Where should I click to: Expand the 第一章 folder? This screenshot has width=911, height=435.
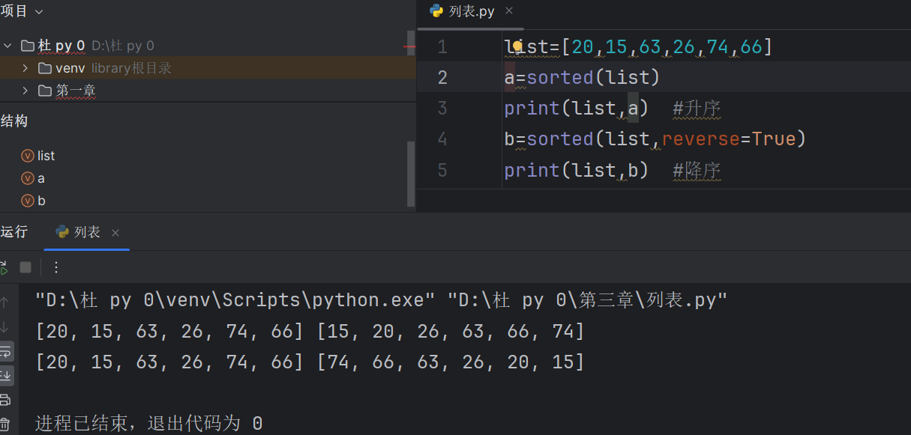[25, 91]
